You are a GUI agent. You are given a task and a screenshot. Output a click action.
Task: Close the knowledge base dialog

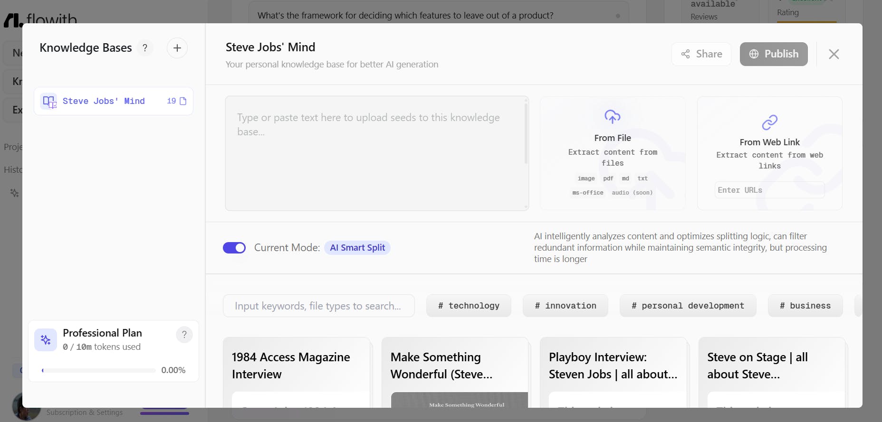click(x=834, y=54)
